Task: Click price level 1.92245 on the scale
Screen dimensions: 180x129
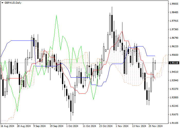Action: 174,106
